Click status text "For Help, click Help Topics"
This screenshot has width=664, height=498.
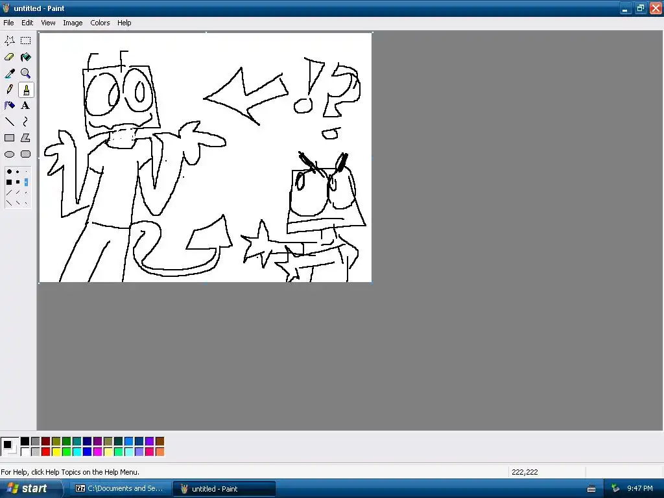(70, 472)
